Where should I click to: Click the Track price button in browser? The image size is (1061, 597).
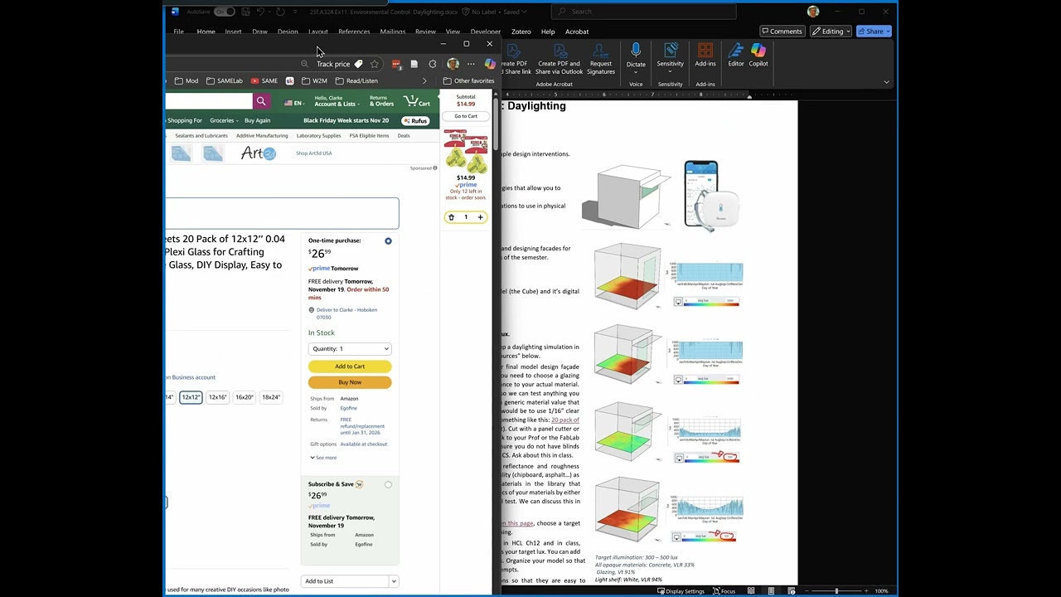pos(339,64)
